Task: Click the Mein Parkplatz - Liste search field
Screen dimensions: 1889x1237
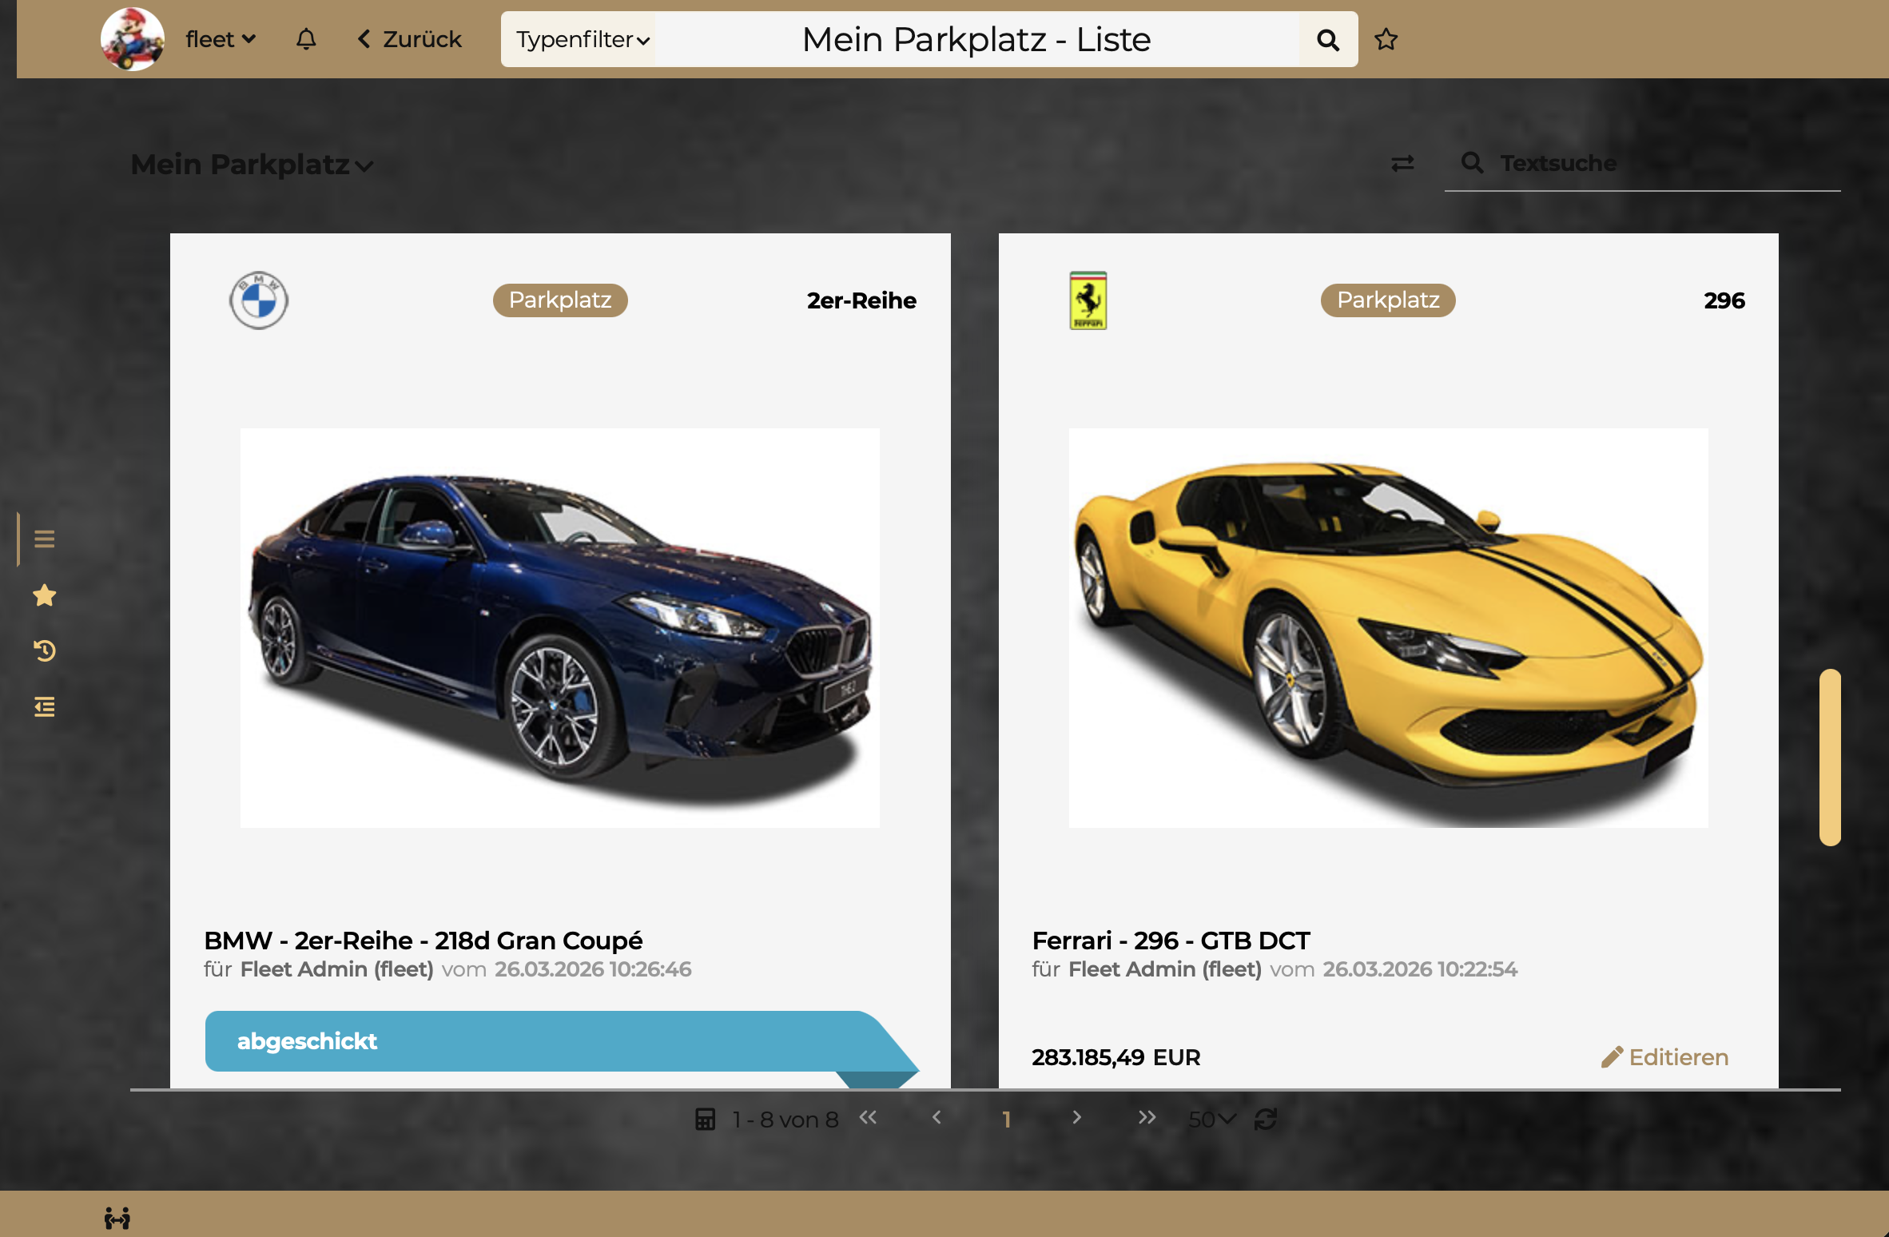Action: pos(976,39)
